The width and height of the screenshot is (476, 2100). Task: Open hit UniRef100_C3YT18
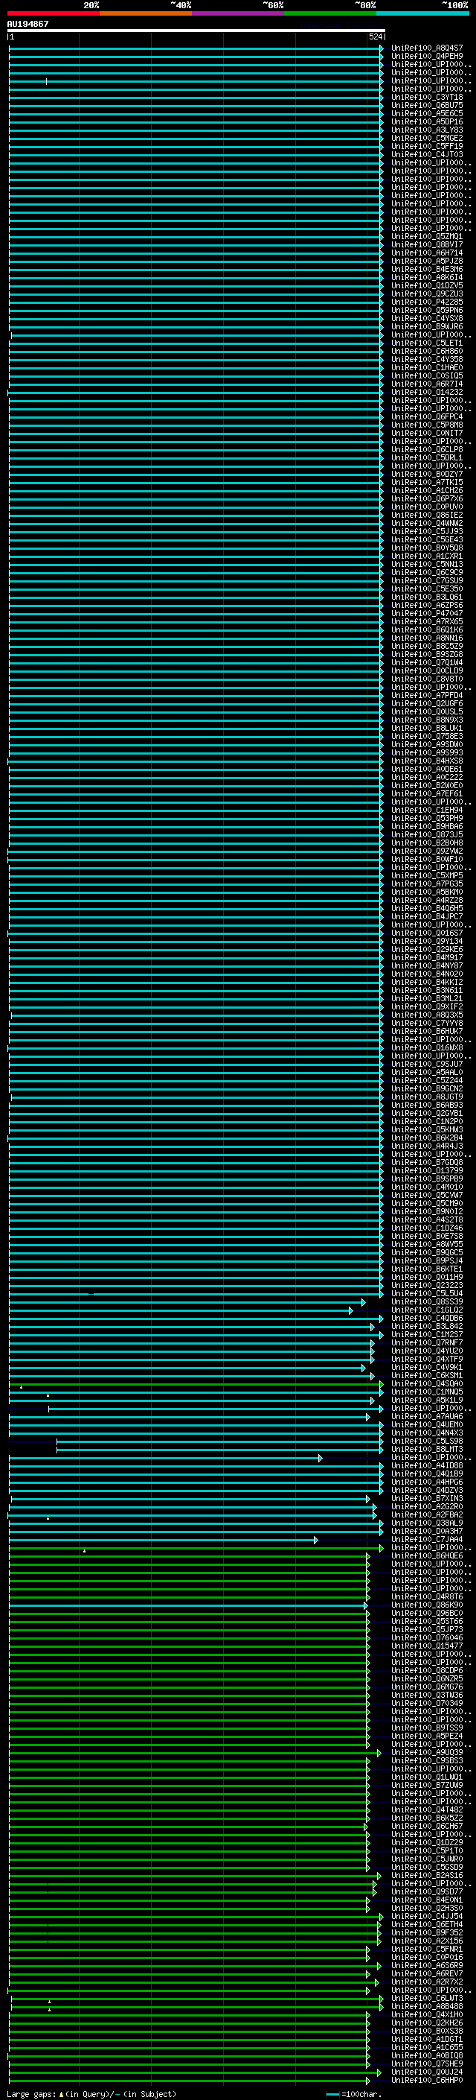pos(427,97)
